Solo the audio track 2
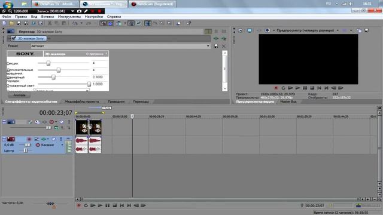Viewport: 383px width, 215px height. point(61,139)
